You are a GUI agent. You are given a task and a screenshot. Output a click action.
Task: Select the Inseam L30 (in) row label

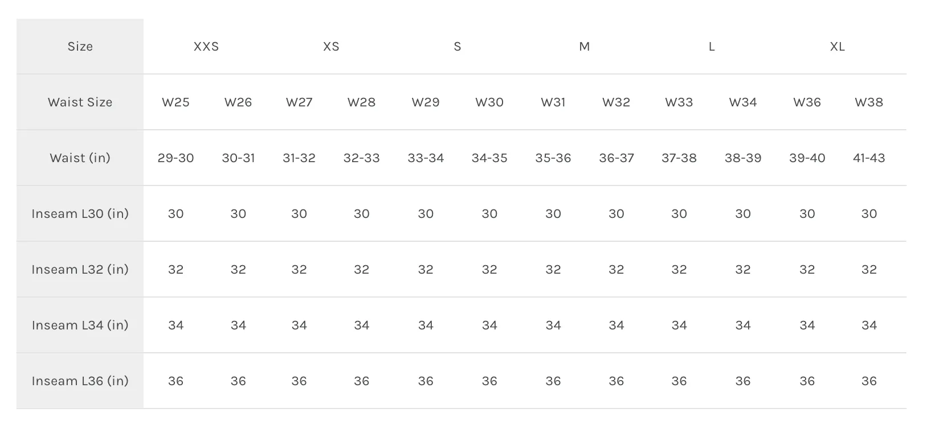click(80, 214)
